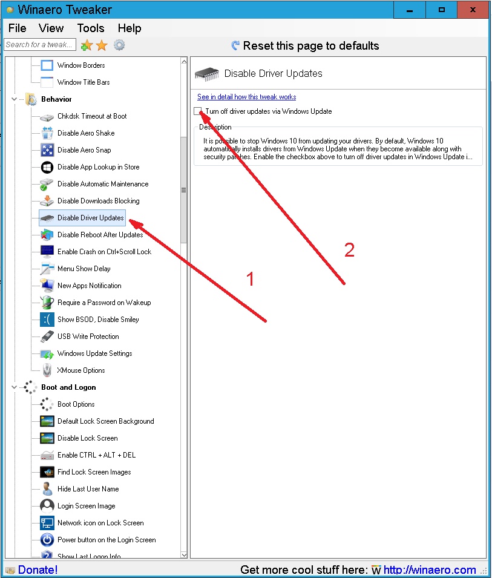The image size is (492, 578).
Task: Select Window Borders text label
Action: pyautogui.click(x=81, y=65)
